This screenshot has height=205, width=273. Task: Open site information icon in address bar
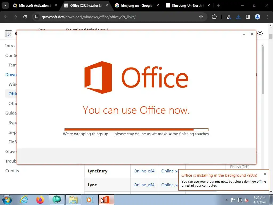pos(37,17)
